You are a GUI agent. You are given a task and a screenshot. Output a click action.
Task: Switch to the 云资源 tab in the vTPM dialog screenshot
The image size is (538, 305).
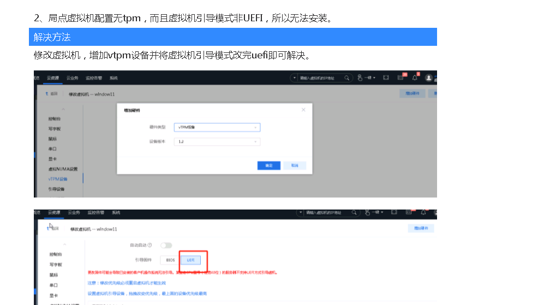(x=53, y=78)
